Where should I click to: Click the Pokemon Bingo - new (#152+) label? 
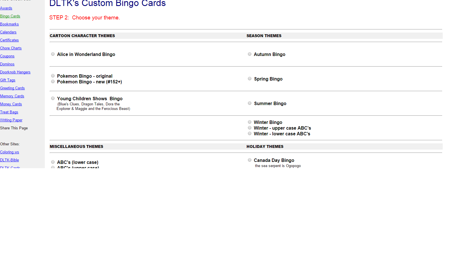(x=89, y=82)
